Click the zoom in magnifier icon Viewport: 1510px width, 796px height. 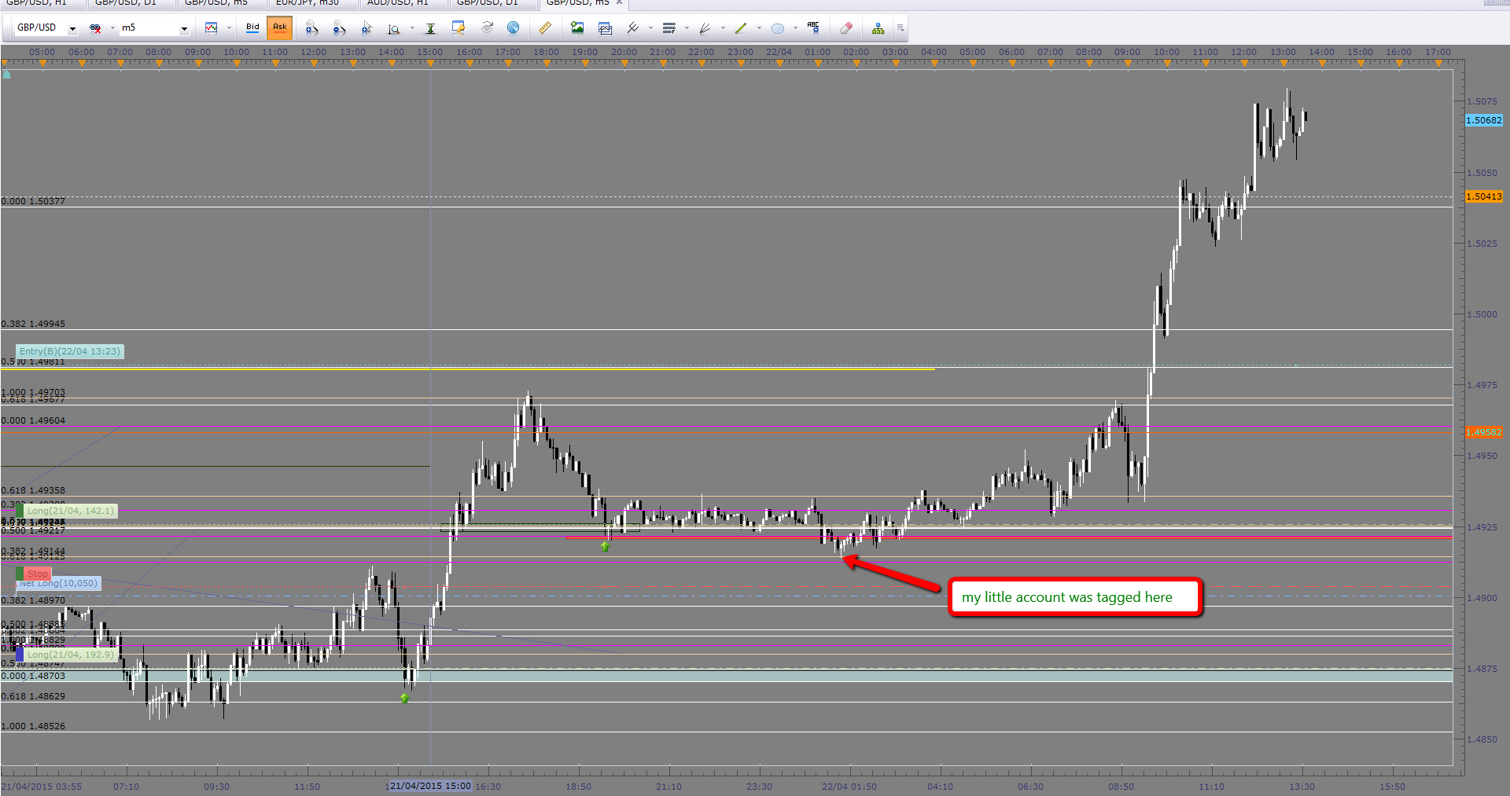coord(312,28)
